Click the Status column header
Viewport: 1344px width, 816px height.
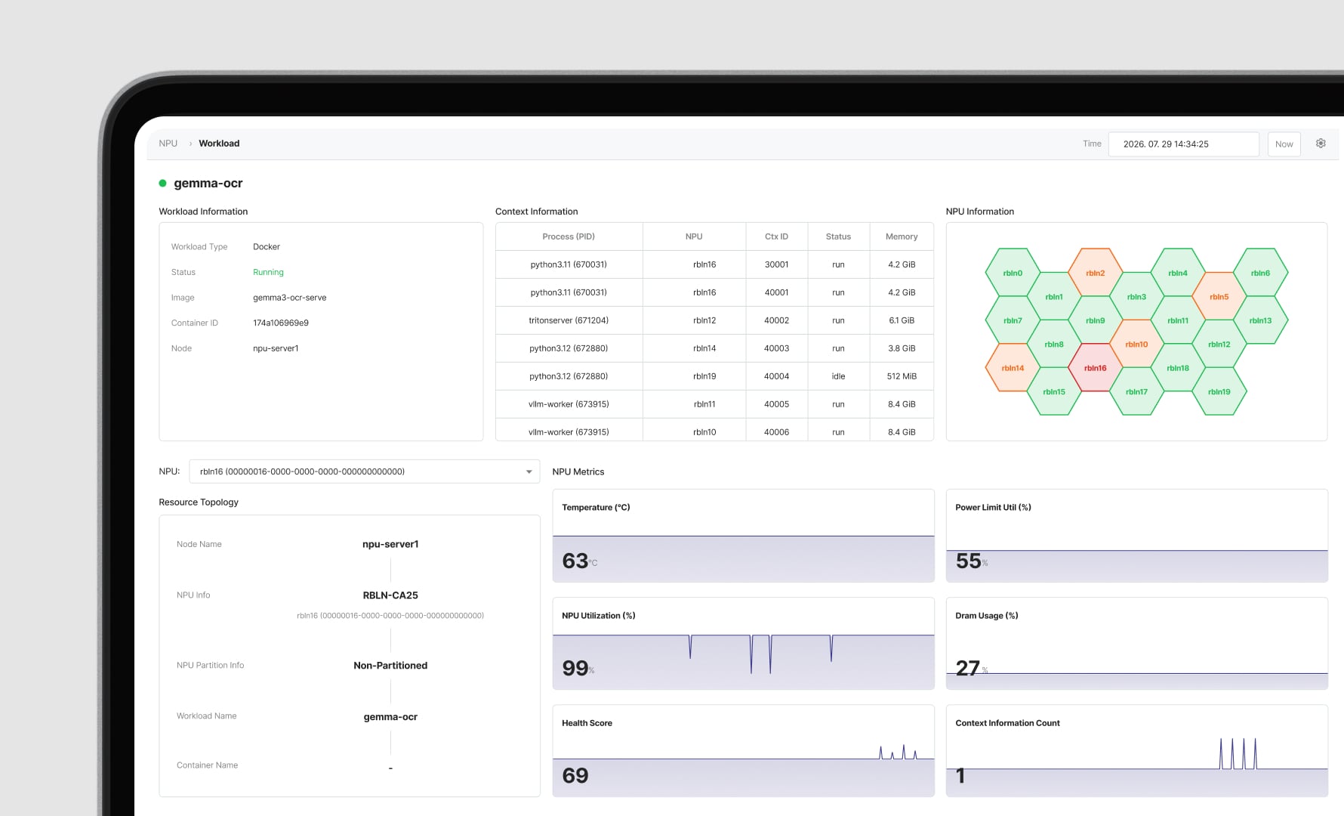click(x=838, y=236)
